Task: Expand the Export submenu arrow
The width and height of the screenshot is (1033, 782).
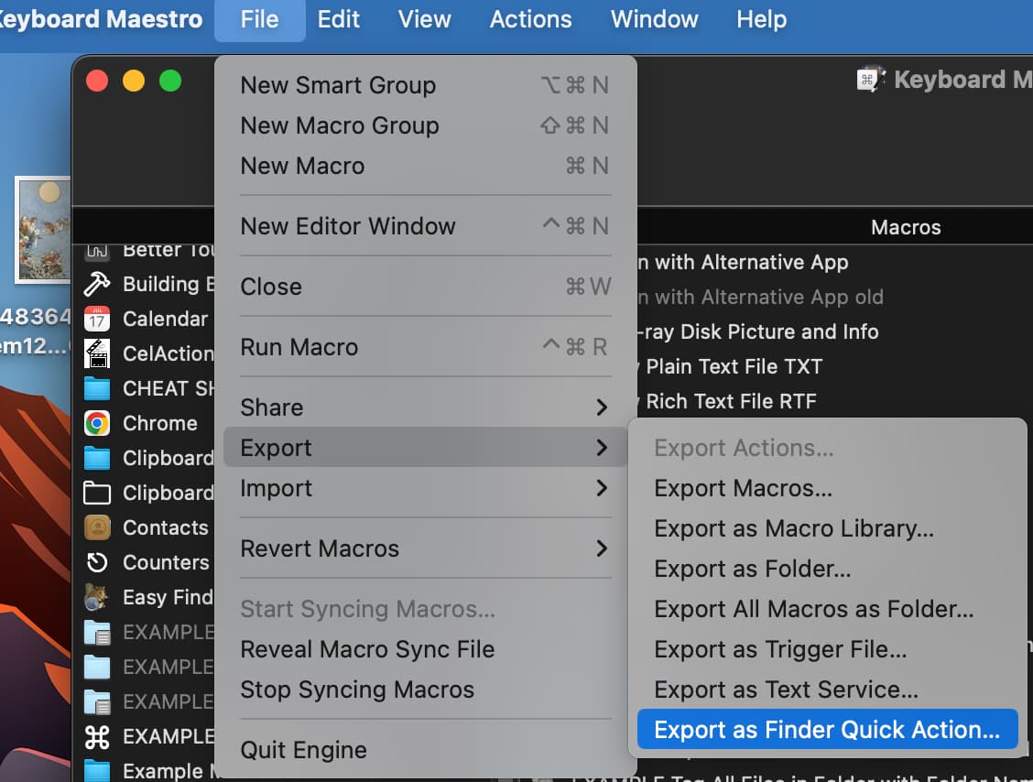Action: click(601, 448)
